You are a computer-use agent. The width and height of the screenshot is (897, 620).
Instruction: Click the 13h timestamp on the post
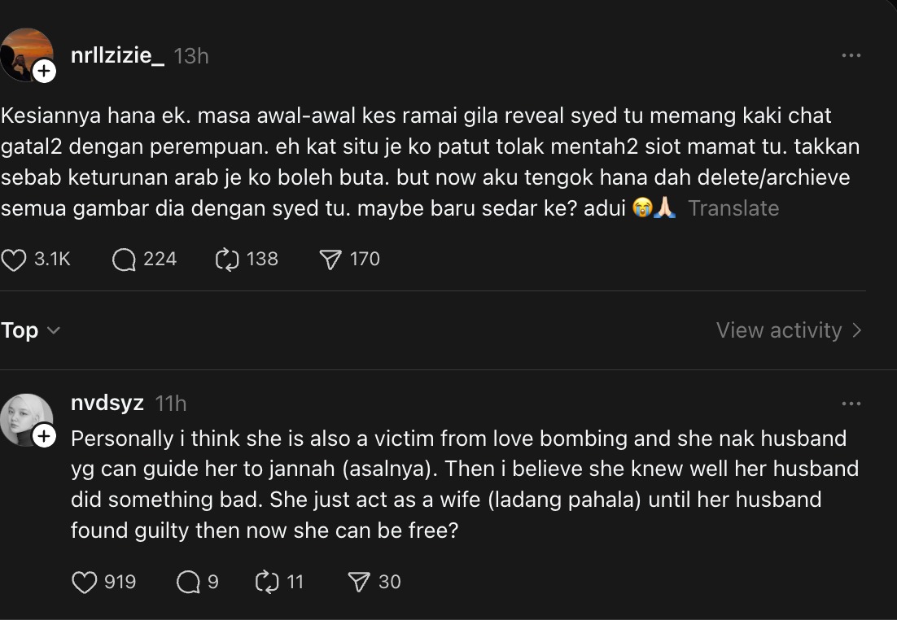pyautogui.click(x=191, y=56)
